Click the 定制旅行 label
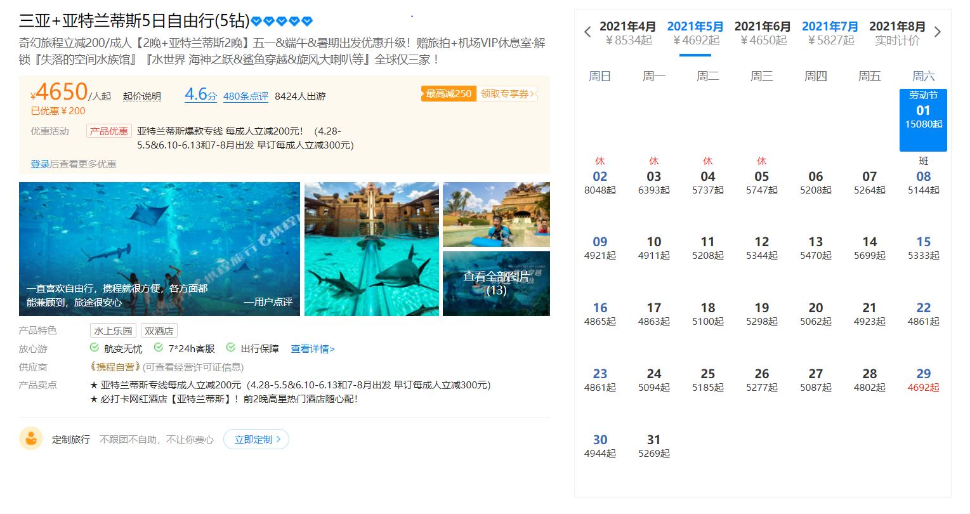Screen dimensions: 970x514 tap(71, 440)
